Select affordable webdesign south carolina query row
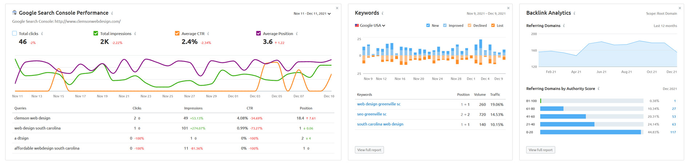 click(173, 148)
